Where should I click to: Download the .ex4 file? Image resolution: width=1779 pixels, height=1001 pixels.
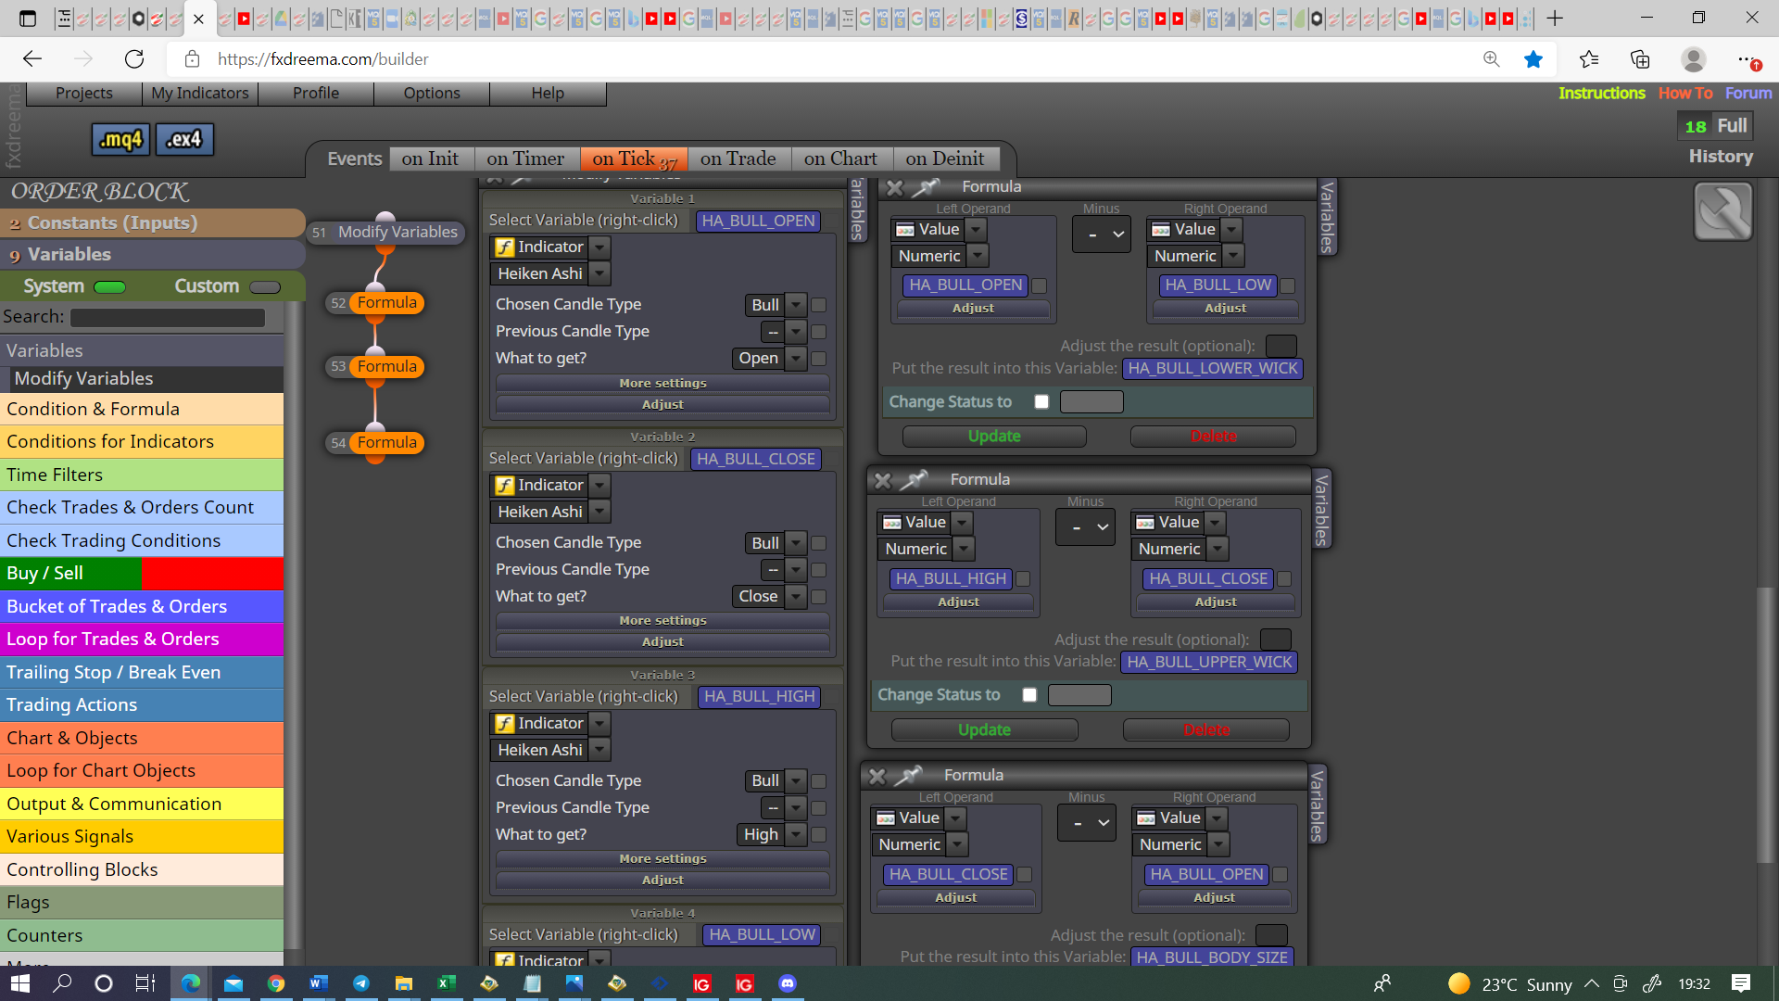click(x=183, y=140)
